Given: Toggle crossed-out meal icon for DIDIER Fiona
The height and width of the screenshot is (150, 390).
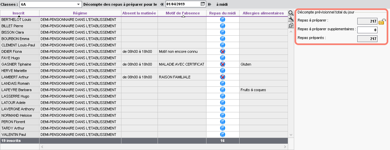Looking at the screenshot, I should 223,51.
